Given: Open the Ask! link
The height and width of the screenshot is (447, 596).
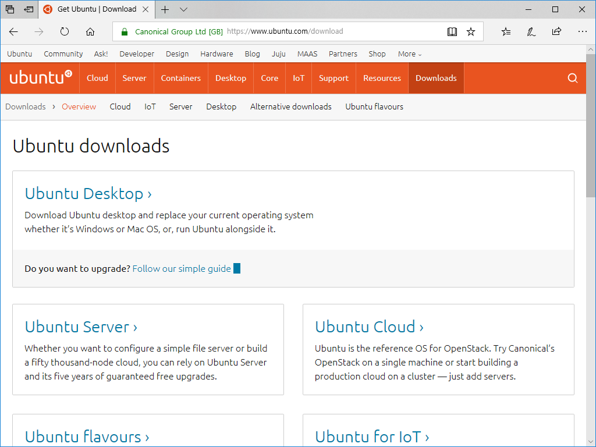Looking at the screenshot, I should coord(101,54).
